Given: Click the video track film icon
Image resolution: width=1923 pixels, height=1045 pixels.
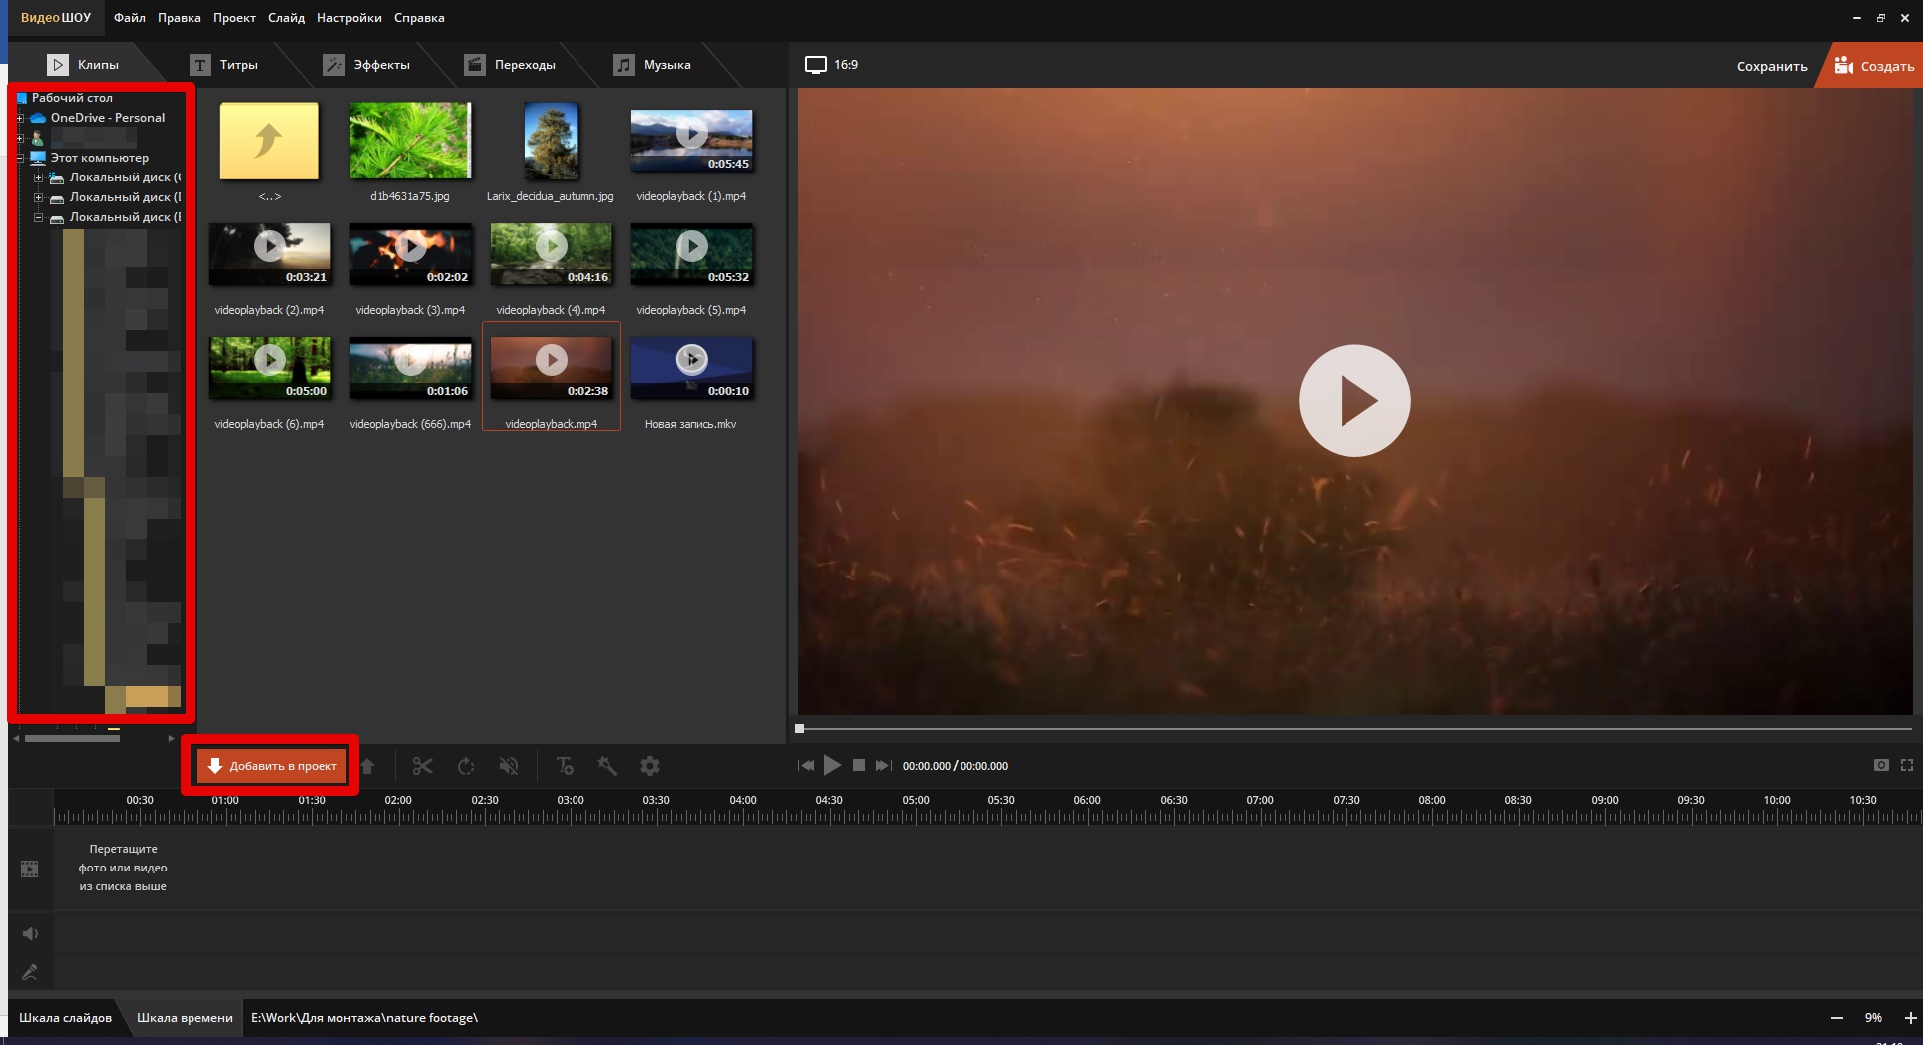Looking at the screenshot, I should coord(30,869).
